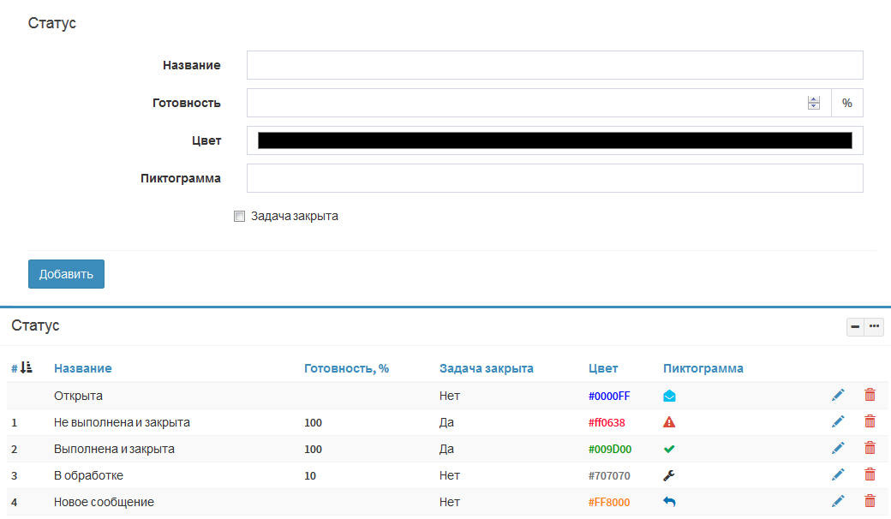Collapse the Статус list panel
This screenshot has width=891, height=519.
(x=855, y=326)
